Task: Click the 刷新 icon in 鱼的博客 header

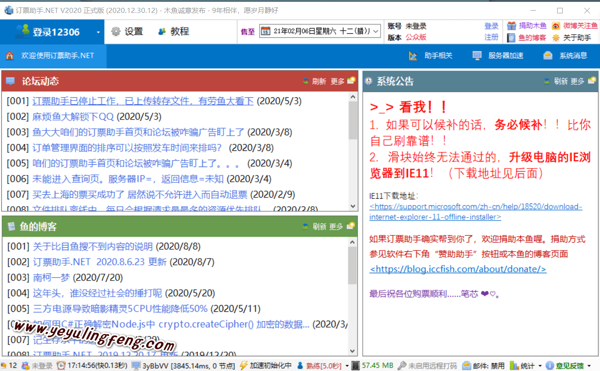Action: coord(306,227)
